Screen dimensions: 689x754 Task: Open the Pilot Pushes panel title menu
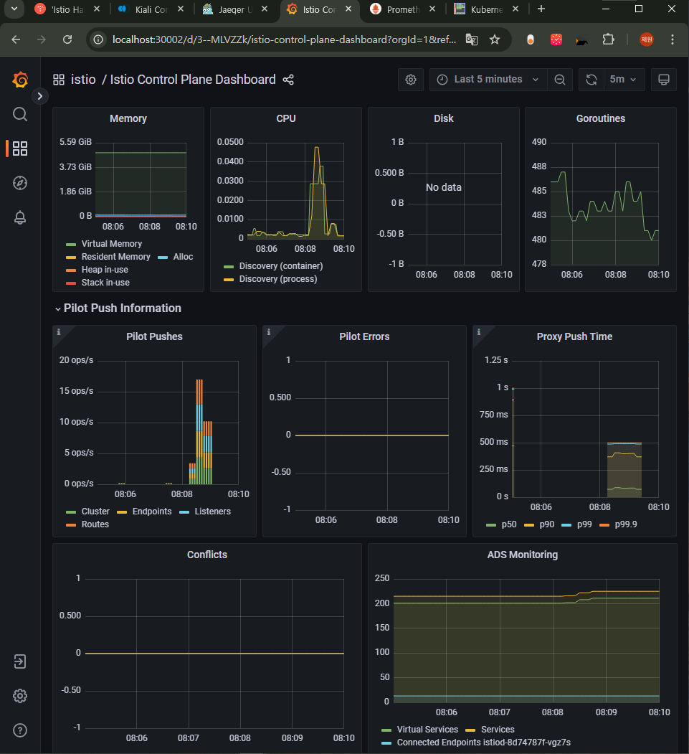pos(154,336)
